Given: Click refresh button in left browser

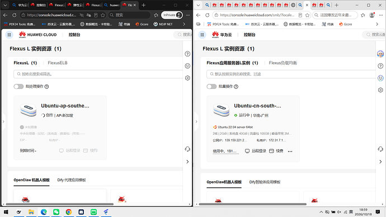Looking at the screenshot, I should click(15, 15).
